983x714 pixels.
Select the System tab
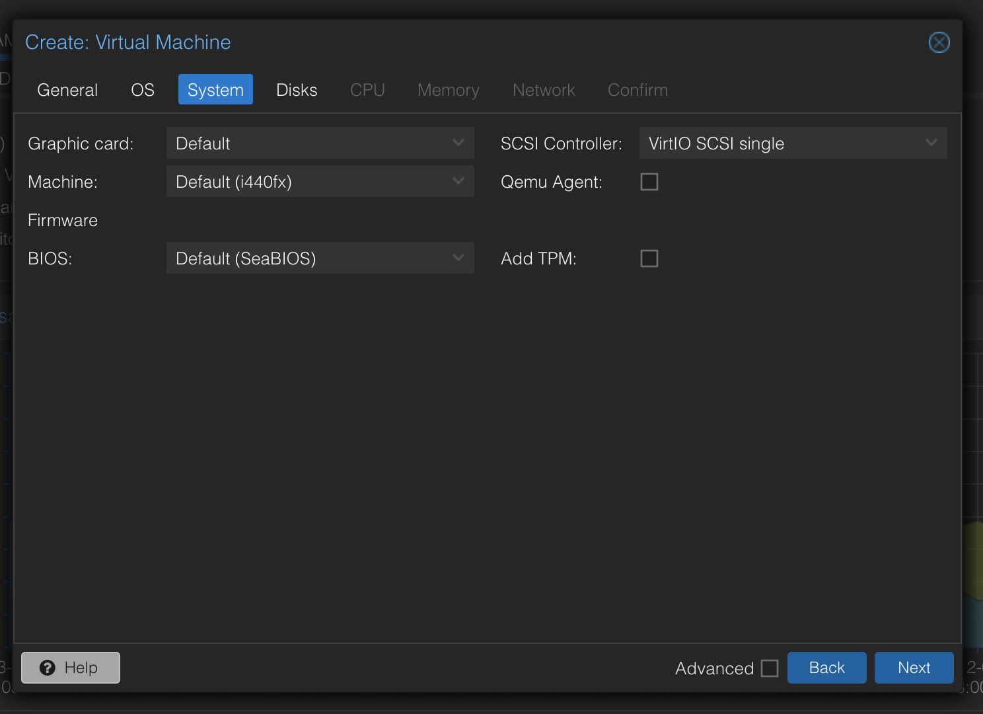215,90
